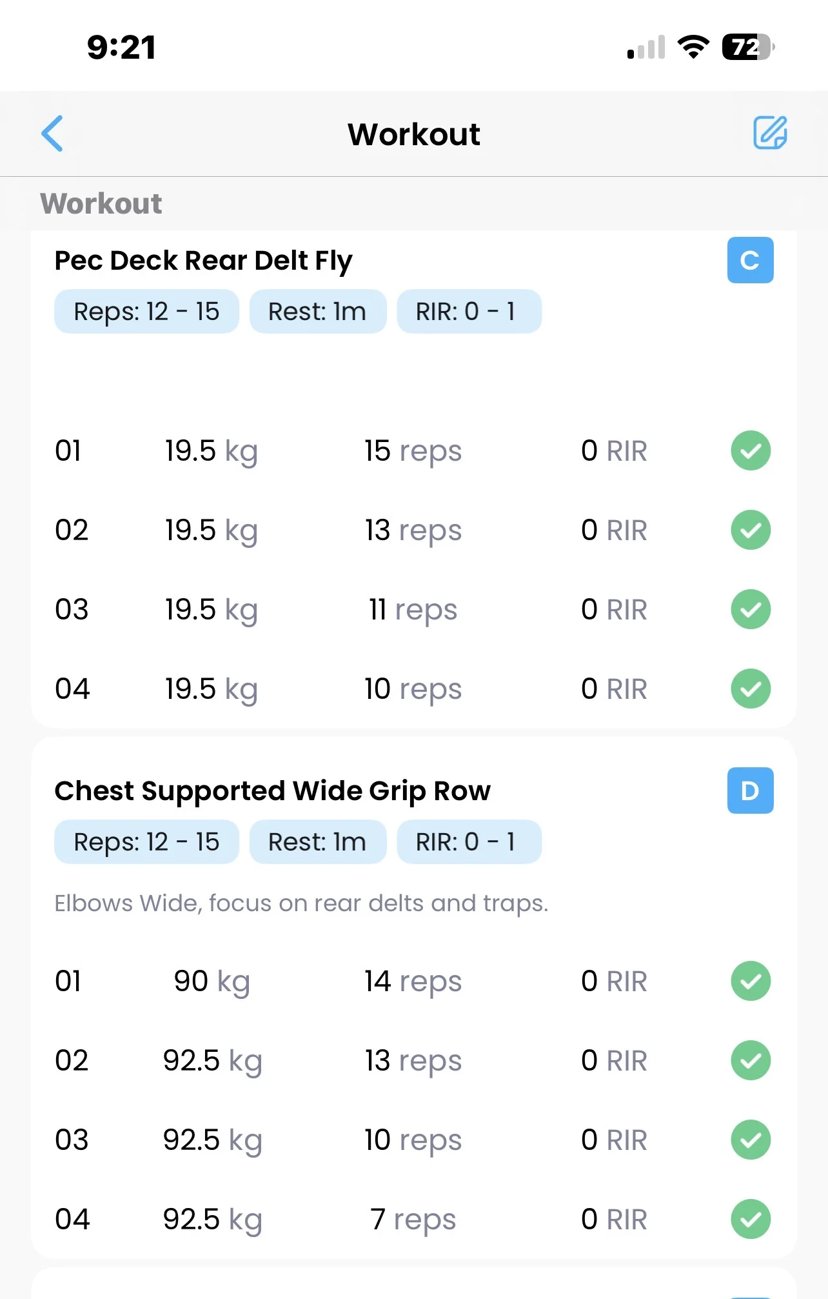
Task: Tap the battery level indicator
Action: (x=747, y=47)
